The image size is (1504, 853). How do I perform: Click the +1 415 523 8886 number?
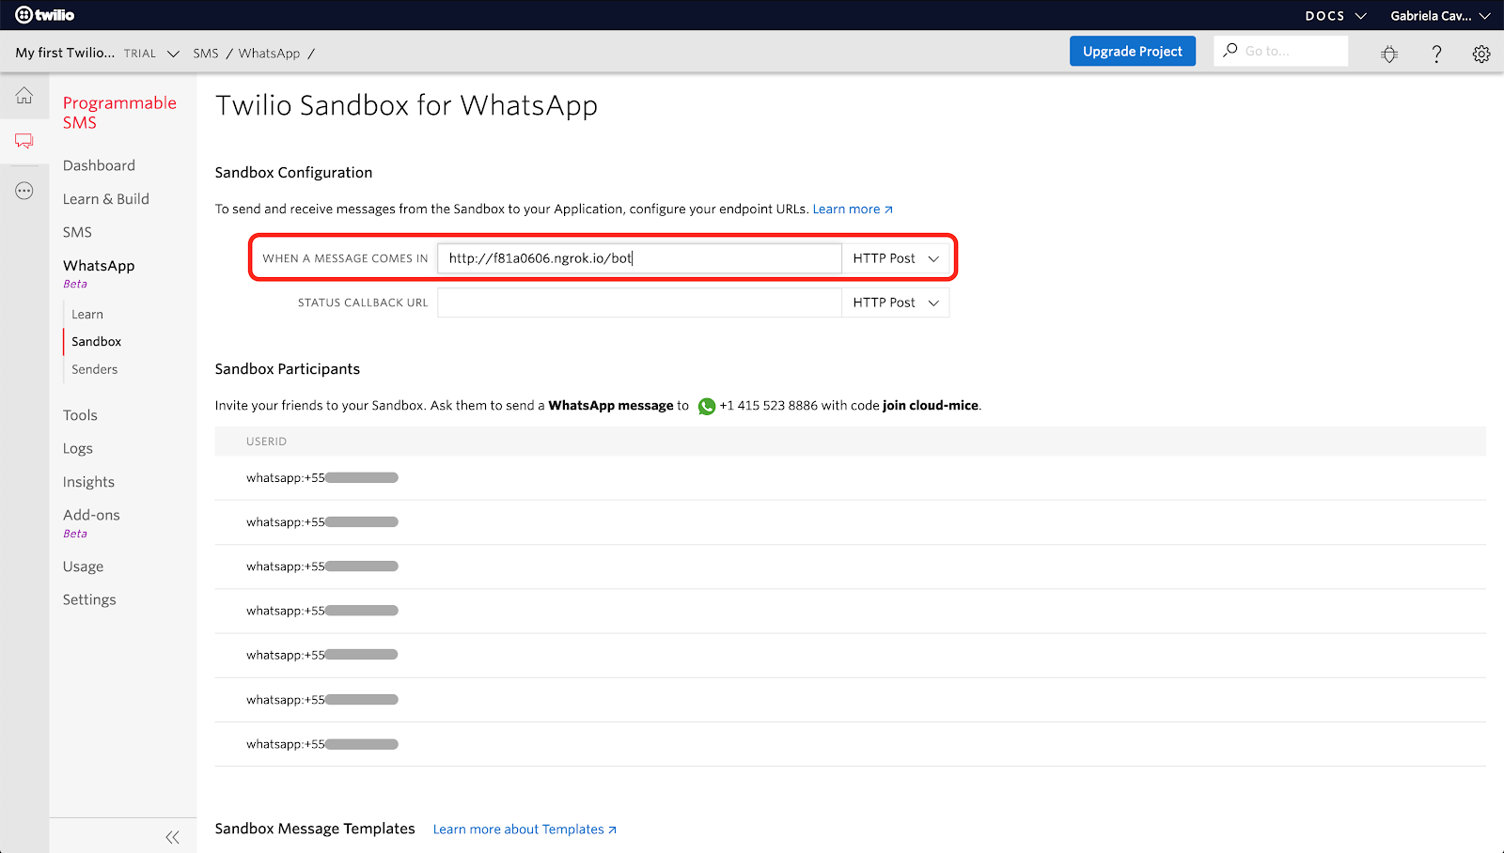click(x=768, y=406)
